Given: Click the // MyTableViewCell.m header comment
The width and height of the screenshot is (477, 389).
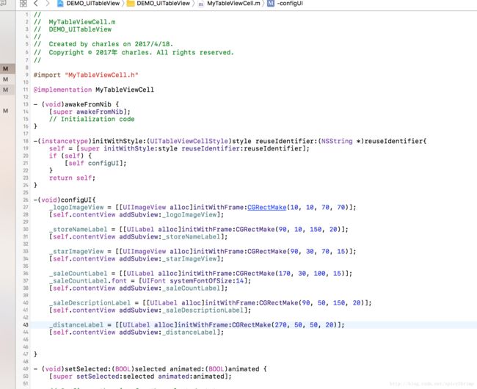Looking at the screenshot, I should click(x=75, y=22).
